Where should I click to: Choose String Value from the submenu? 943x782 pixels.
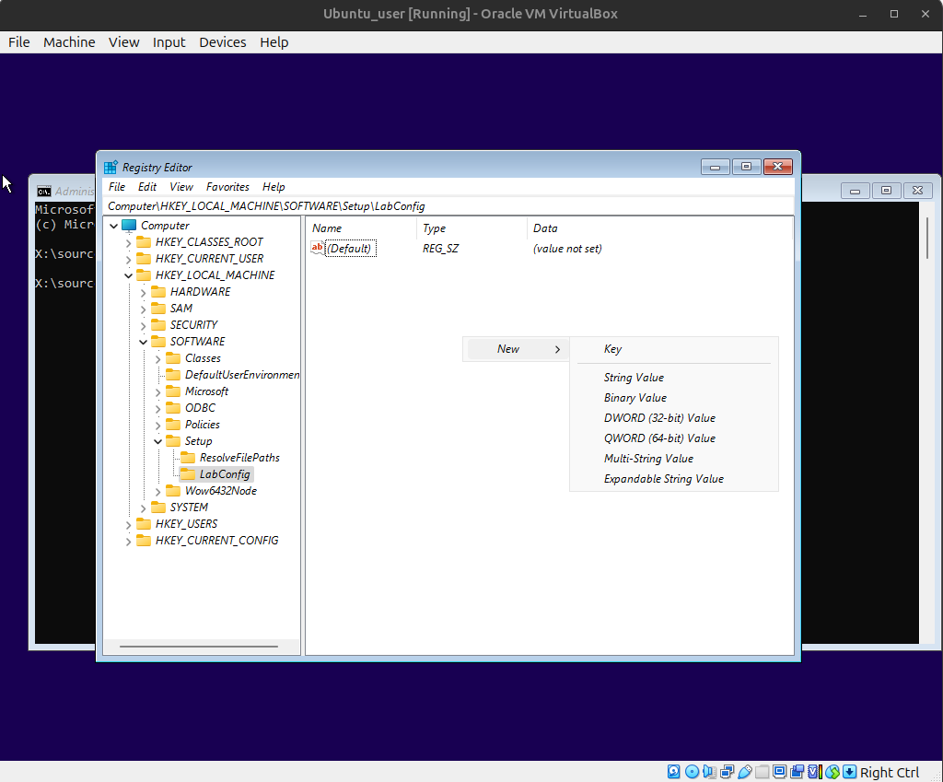tap(673, 378)
